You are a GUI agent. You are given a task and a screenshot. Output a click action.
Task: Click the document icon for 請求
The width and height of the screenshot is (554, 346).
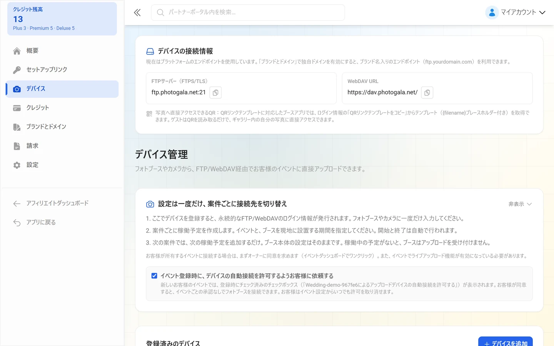pyautogui.click(x=17, y=146)
